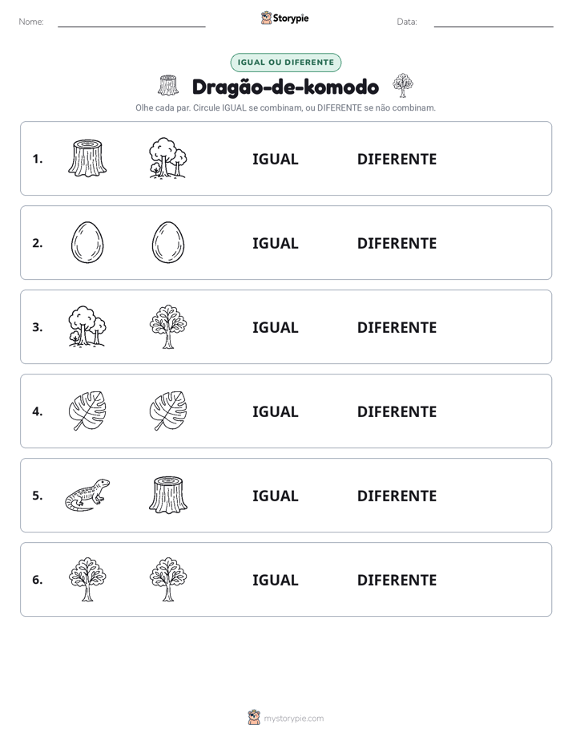
Task: Click the group of trees image in row 1
Action: point(168,158)
